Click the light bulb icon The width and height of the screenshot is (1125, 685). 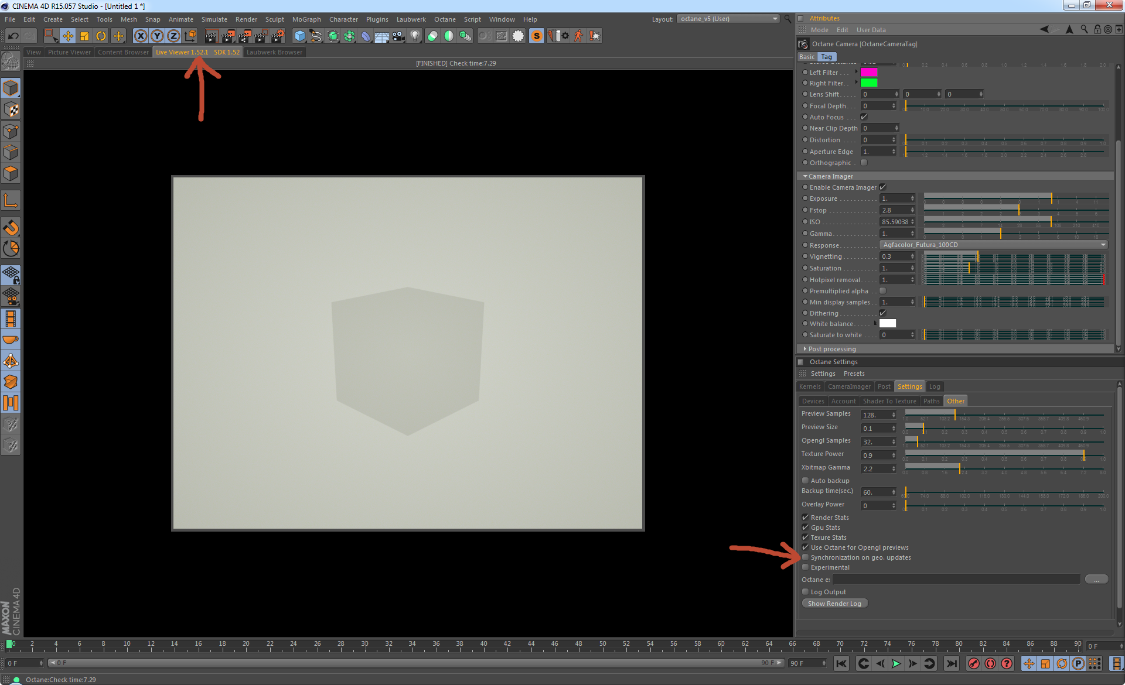click(415, 36)
